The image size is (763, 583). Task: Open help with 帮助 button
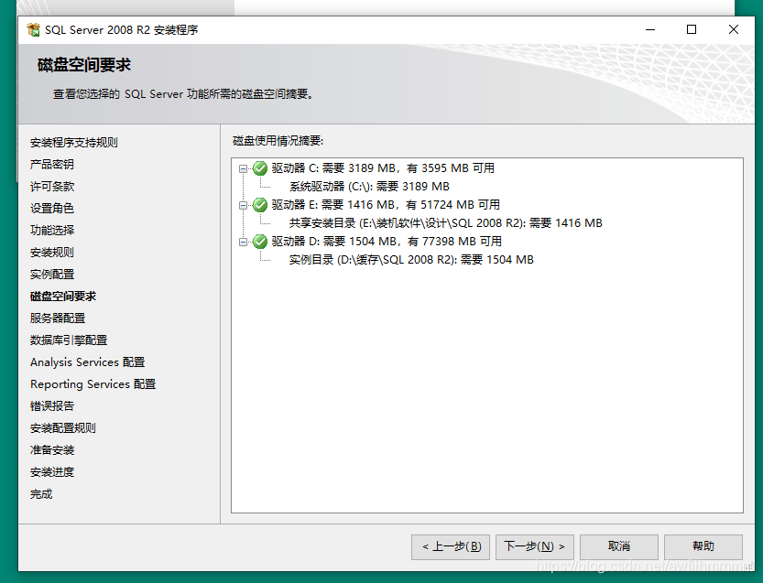tap(703, 547)
